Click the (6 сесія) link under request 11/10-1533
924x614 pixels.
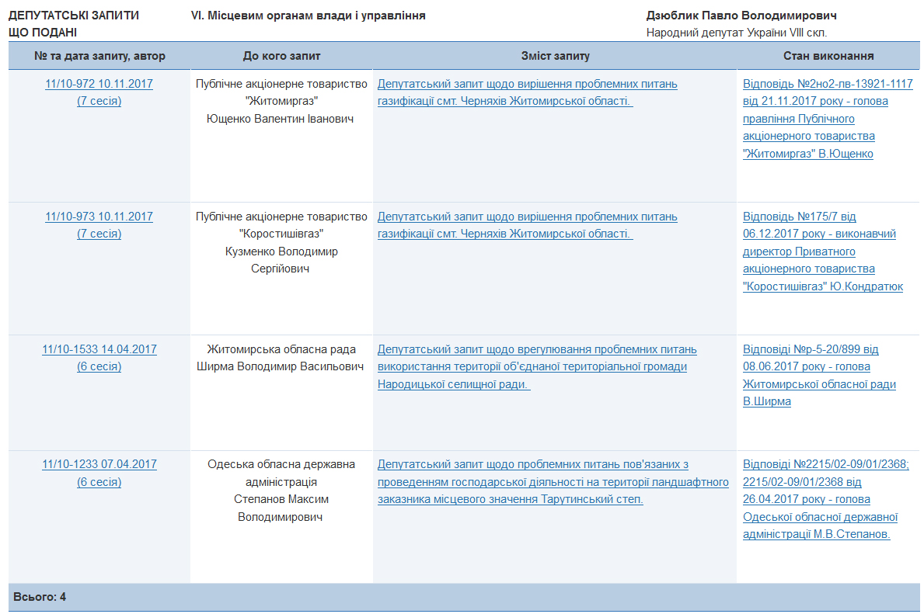99,366
